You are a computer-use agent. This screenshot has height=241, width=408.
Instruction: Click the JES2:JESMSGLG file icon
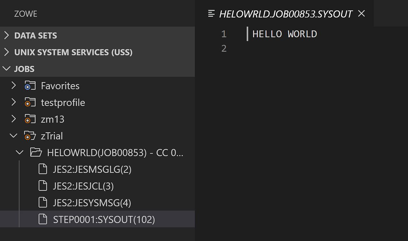click(x=43, y=169)
